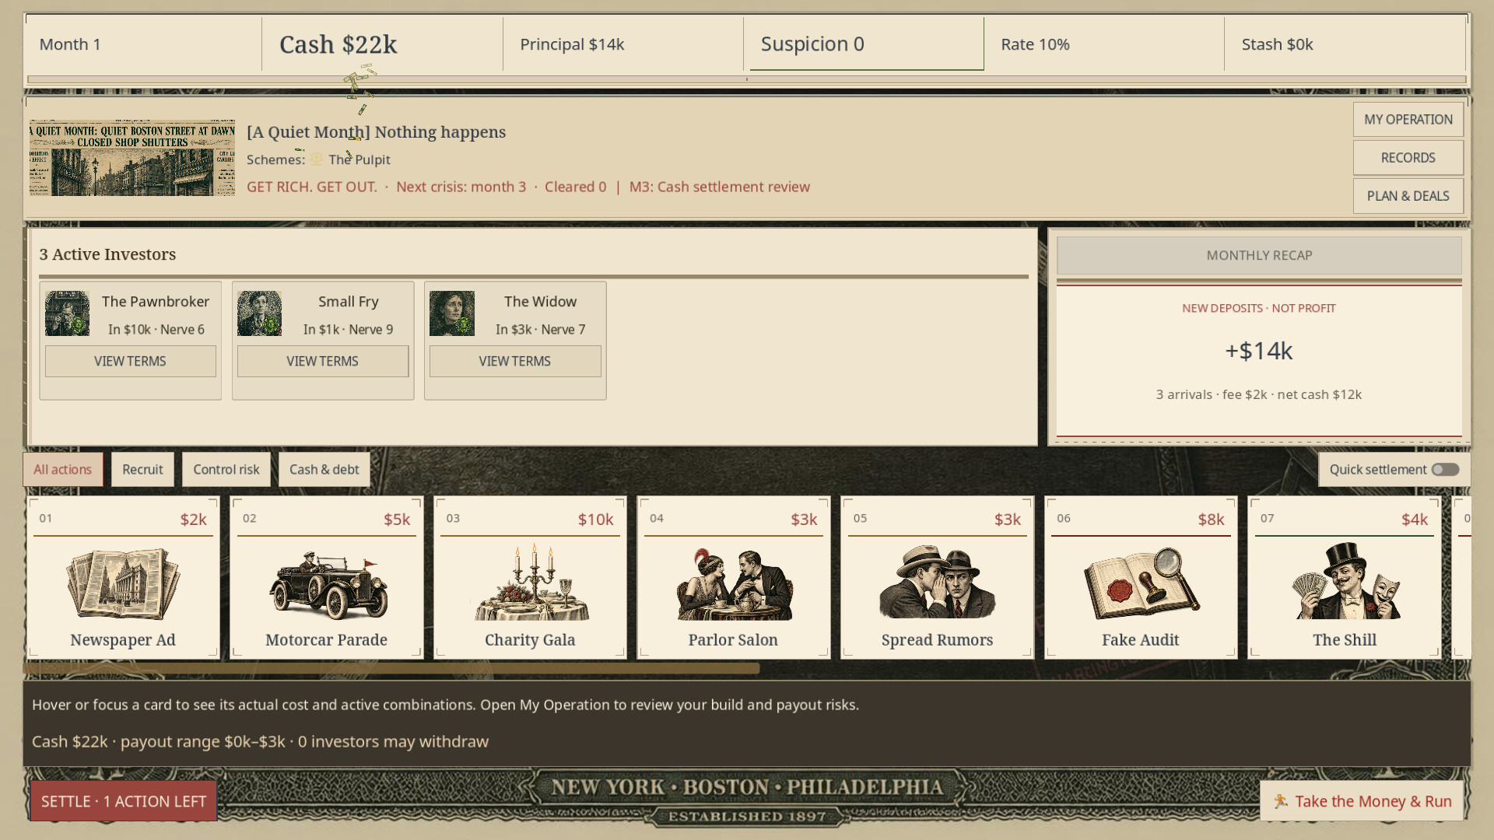
Task: Open My Operation panel
Action: (x=1408, y=120)
